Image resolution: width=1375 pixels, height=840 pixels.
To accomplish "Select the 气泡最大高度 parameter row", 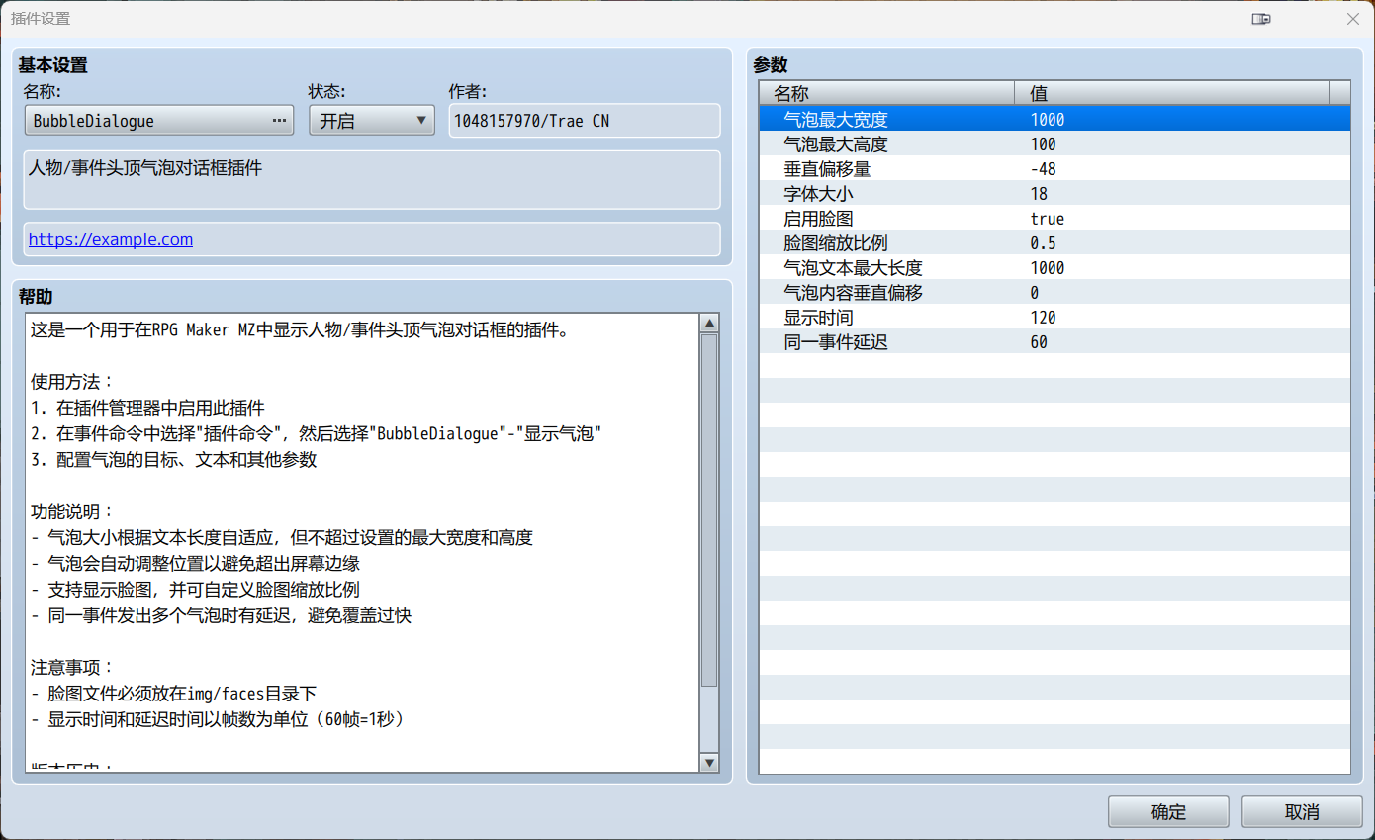I will click(1054, 144).
